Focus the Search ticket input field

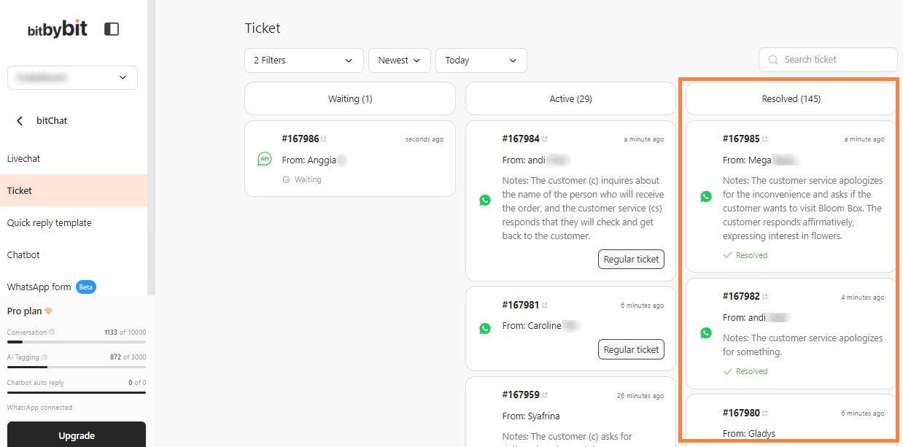(828, 60)
